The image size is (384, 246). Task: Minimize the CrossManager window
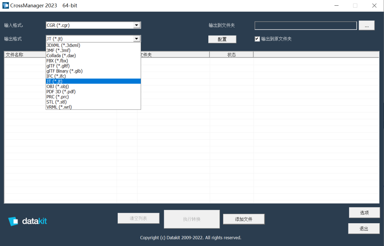coord(336,5)
